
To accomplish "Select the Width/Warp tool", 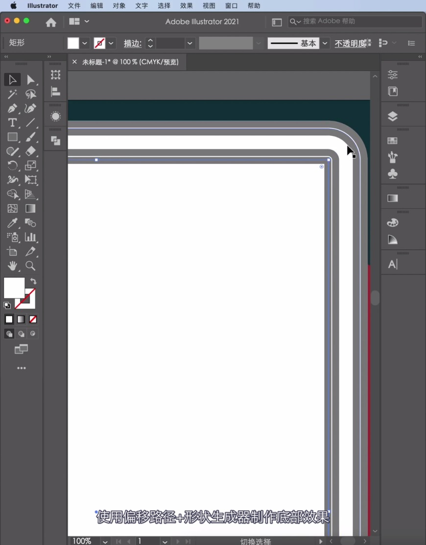I will [x=13, y=180].
